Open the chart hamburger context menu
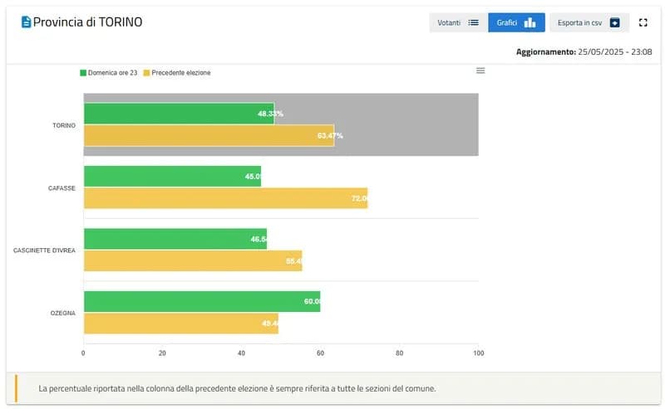This screenshot has width=665, height=409. [480, 71]
